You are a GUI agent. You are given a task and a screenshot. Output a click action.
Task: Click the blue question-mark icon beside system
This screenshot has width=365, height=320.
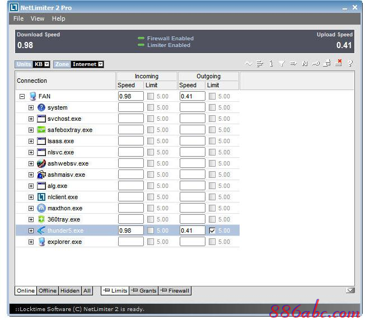[x=41, y=107]
